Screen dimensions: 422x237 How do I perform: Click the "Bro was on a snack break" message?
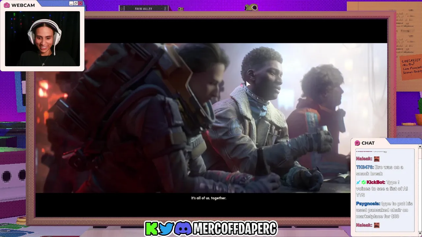(x=379, y=171)
